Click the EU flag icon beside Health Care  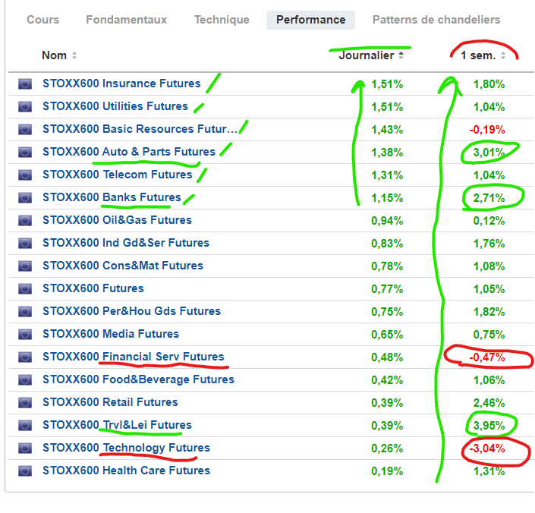[x=25, y=471]
